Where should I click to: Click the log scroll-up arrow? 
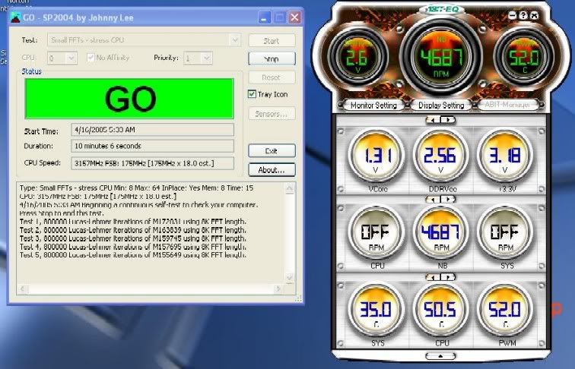pos(289,188)
